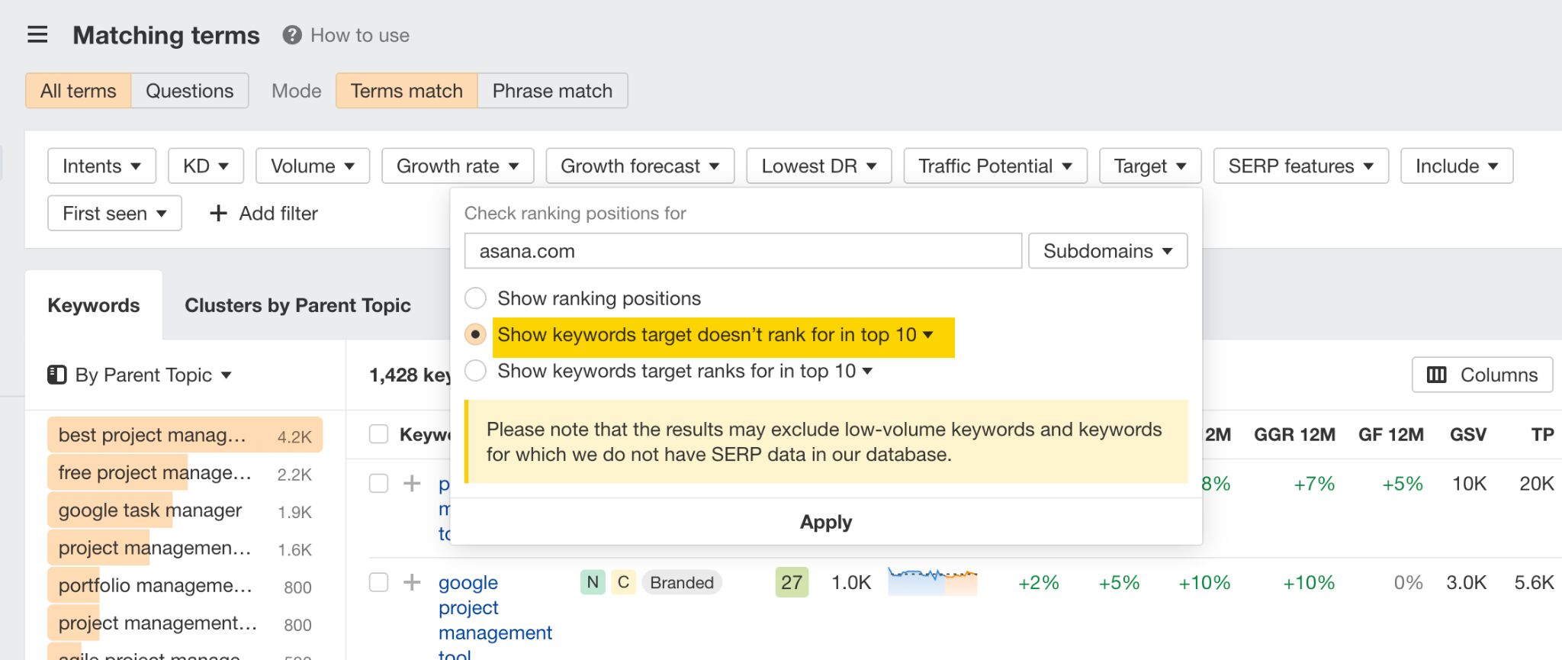Open the Intents filter dropdown
Image resolution: width=1562 pixels, height=660 pixels.
coord(101,166)
